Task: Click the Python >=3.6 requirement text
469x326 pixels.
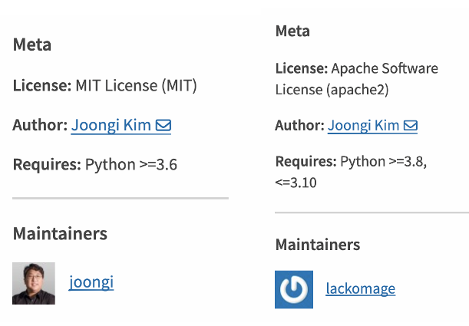Action: pos(131,164)
